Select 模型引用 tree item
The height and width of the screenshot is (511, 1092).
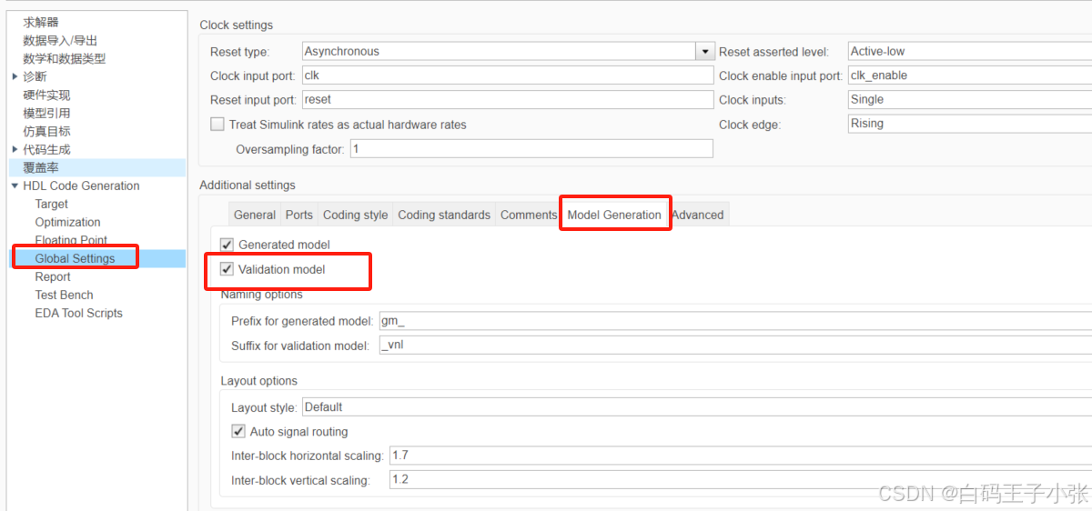[46, 113]
